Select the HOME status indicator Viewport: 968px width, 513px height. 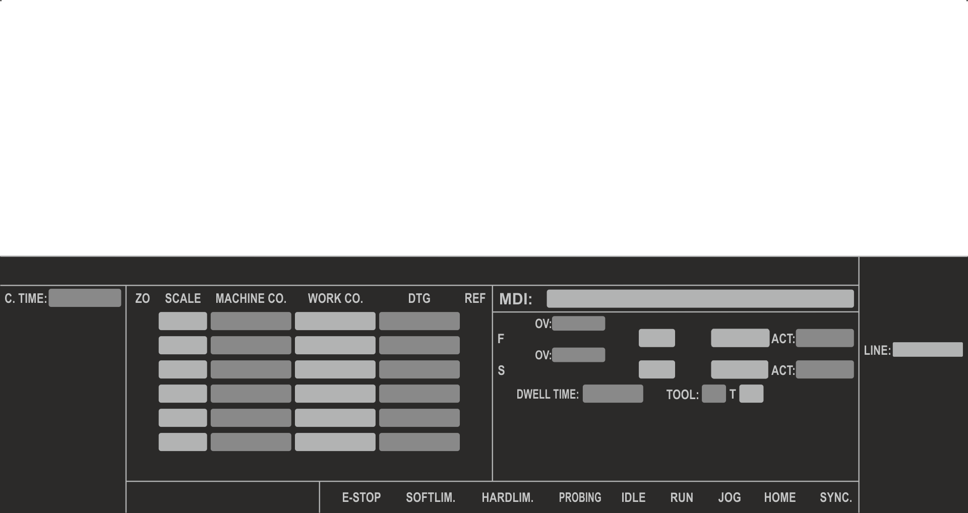[779, 497]
